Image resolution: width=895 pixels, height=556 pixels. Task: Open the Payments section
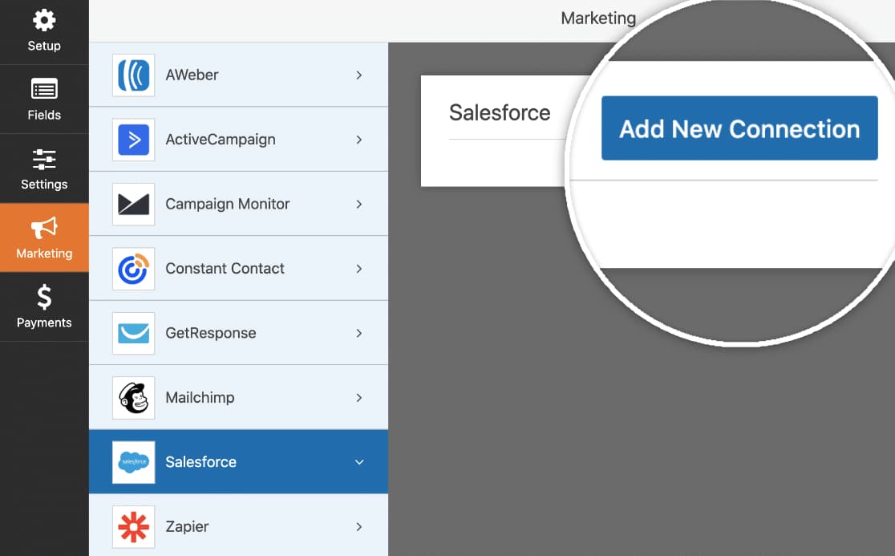(44, 307)
